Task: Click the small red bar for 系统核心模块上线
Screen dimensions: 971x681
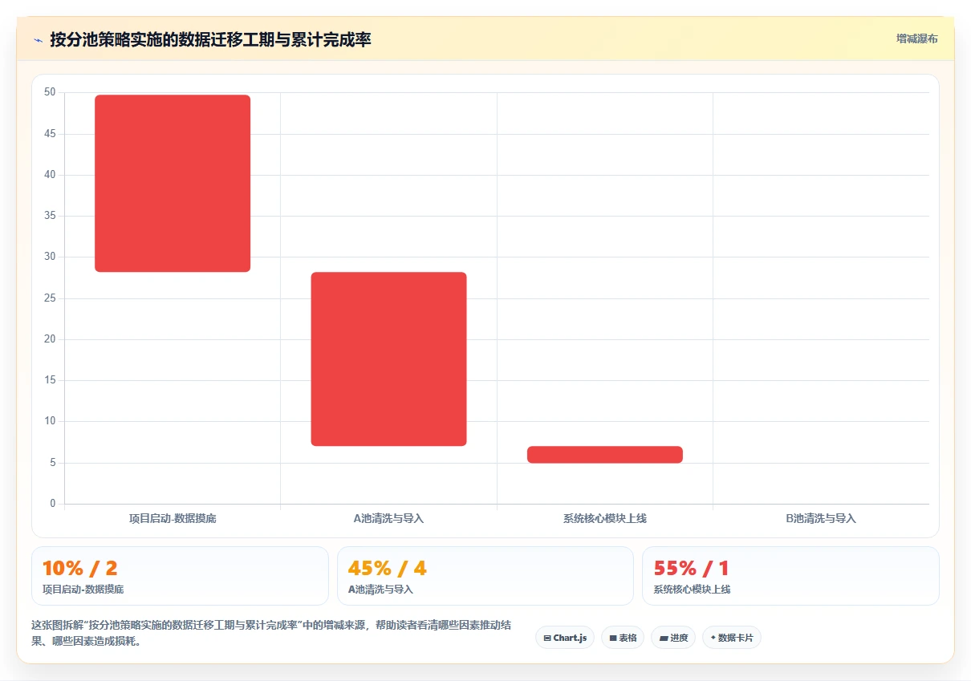Action: (605, 455)
